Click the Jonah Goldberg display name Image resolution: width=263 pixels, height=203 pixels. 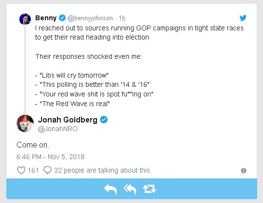click(68, 120)
